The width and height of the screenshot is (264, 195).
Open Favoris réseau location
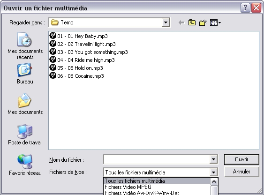click(x=25, y=165)
